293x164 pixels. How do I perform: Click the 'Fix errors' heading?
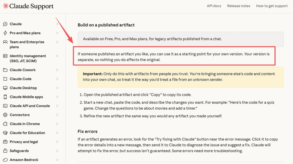(x=88, y=131)
